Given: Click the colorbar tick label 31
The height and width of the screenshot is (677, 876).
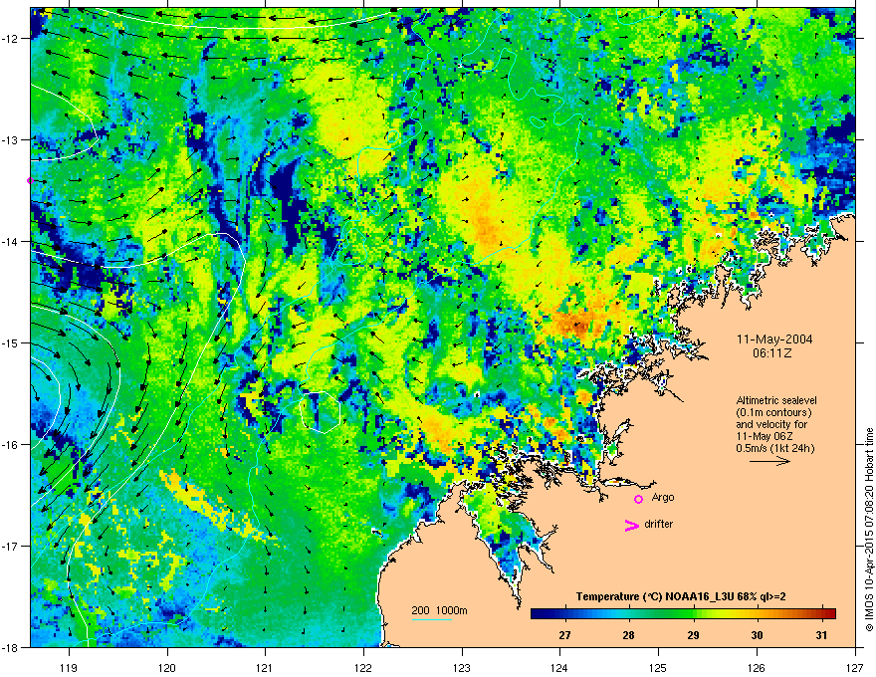Looking at the screenshot, I should point(821,635).
